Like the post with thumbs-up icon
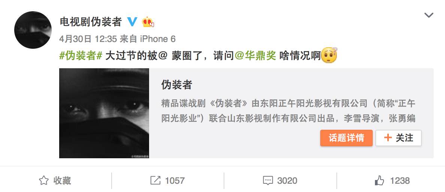 [x=379, y=180]
